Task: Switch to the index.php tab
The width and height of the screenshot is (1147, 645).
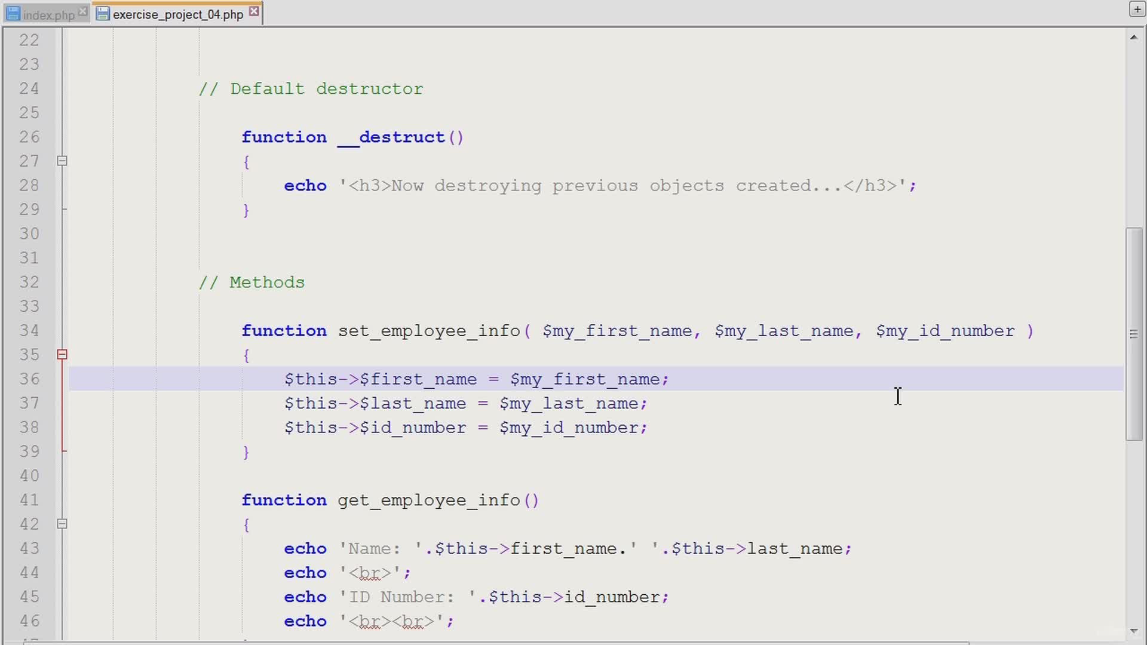Action: (48, 14)
